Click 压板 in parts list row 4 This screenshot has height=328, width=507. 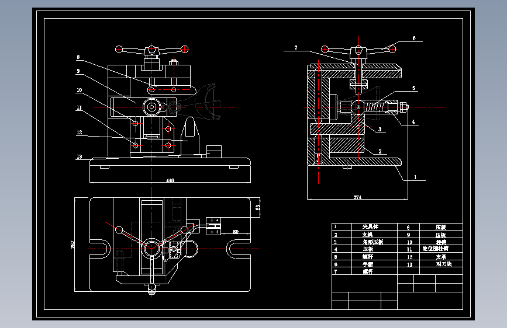pyautogui.click(x=368, y=249)
